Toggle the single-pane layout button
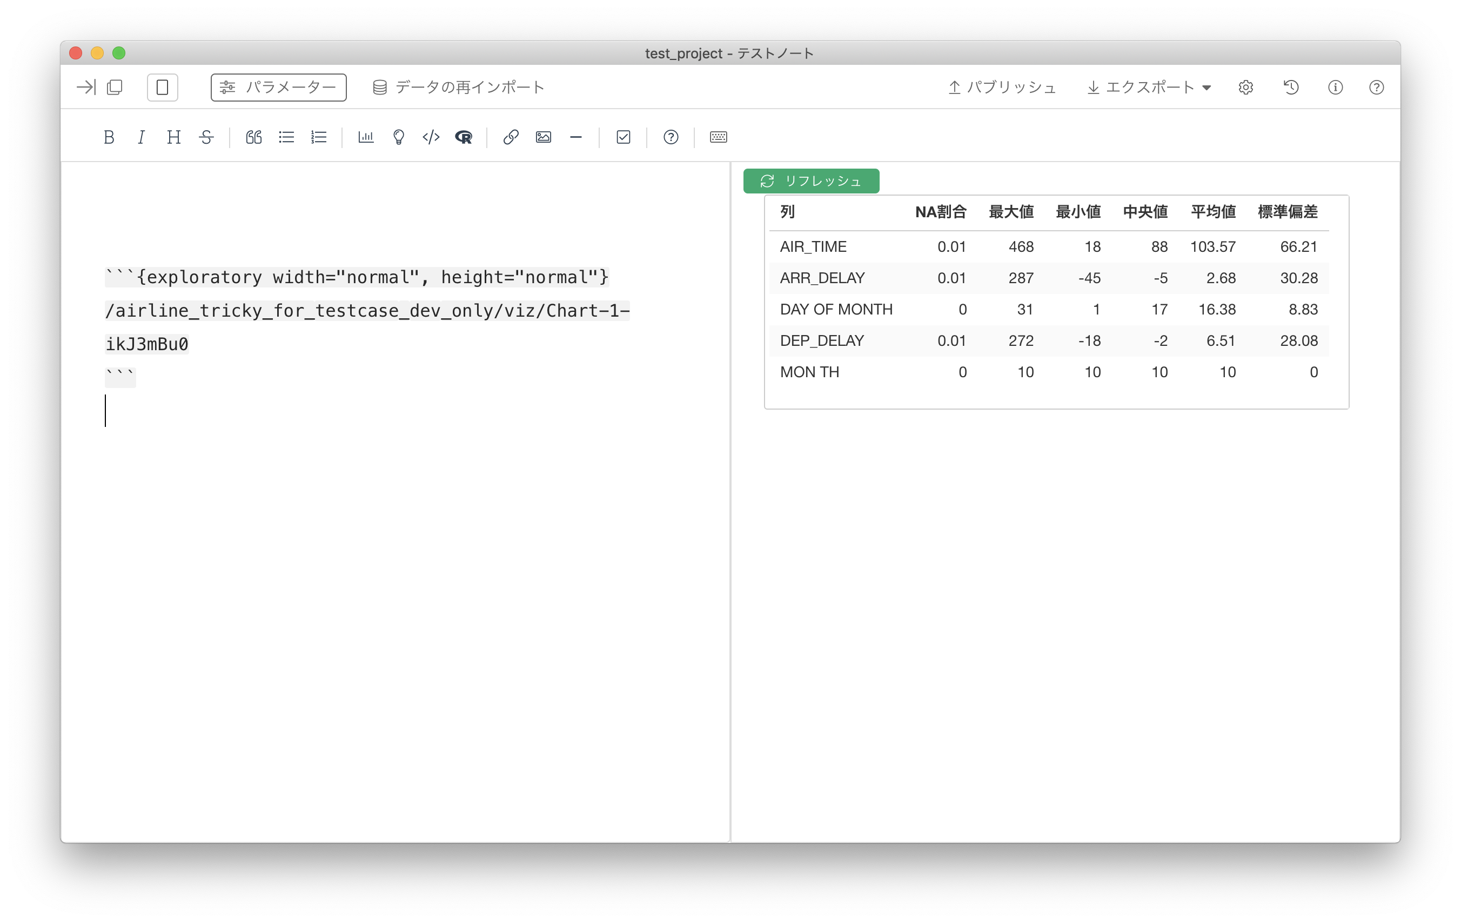This screenshot has width=1461, height=923. (163, 88)
